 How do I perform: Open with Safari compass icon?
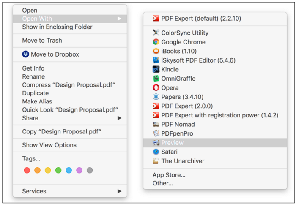coord(156,152)
